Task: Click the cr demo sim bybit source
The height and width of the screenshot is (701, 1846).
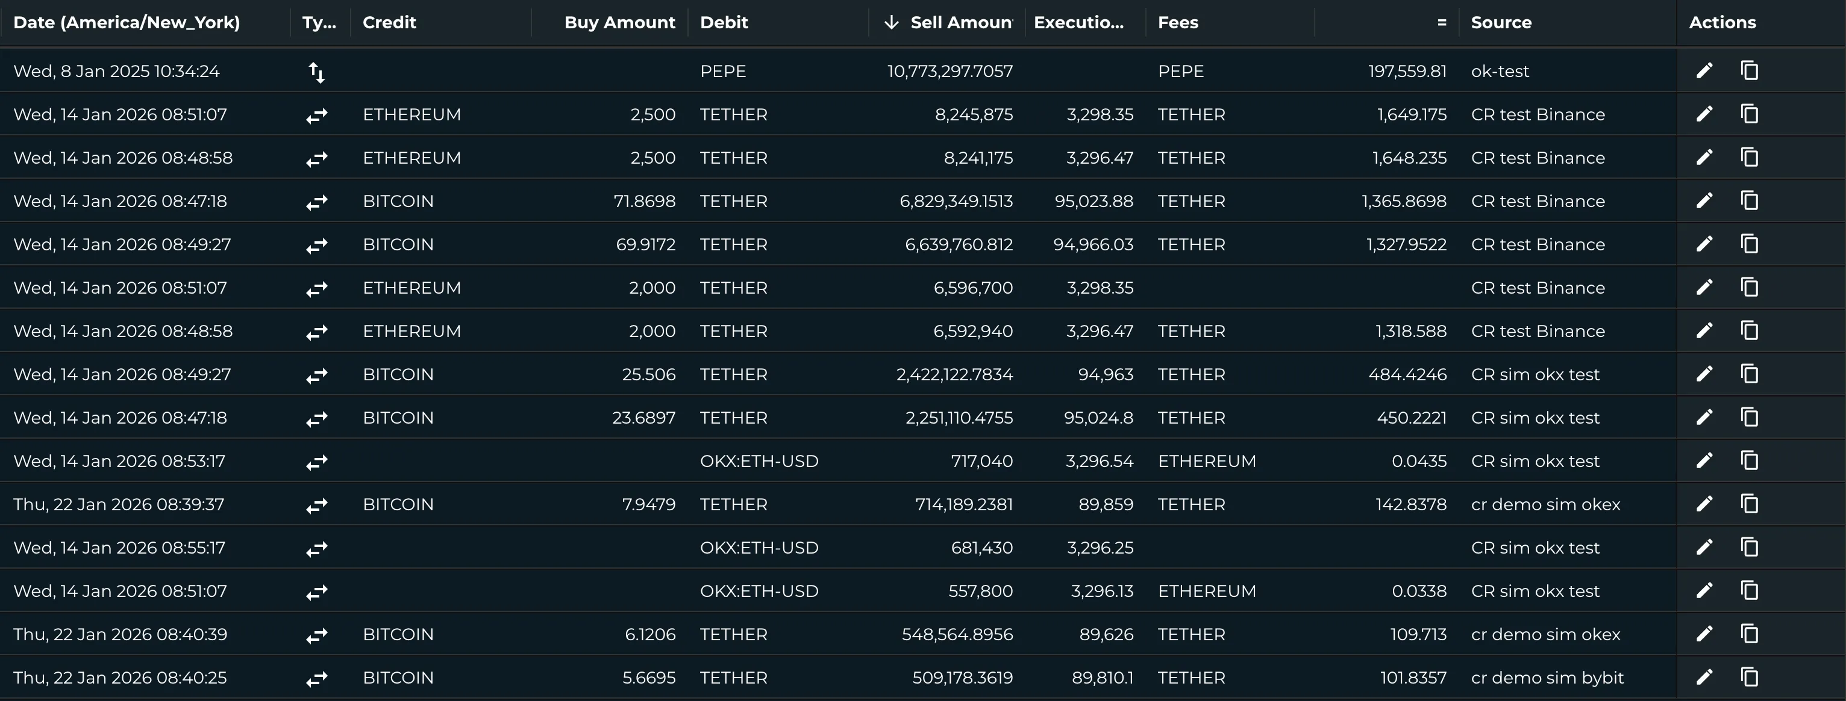Action: (1547, 678)
